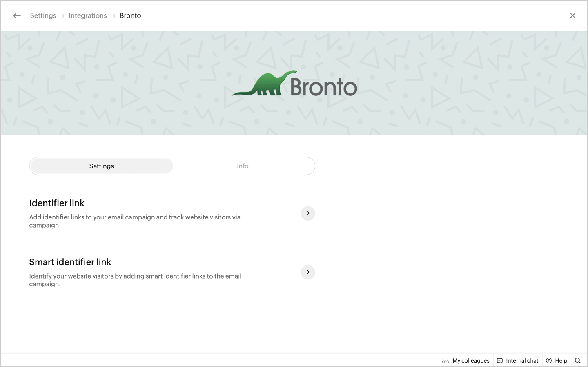Click description about tracking website visitors

pos(135,221)
